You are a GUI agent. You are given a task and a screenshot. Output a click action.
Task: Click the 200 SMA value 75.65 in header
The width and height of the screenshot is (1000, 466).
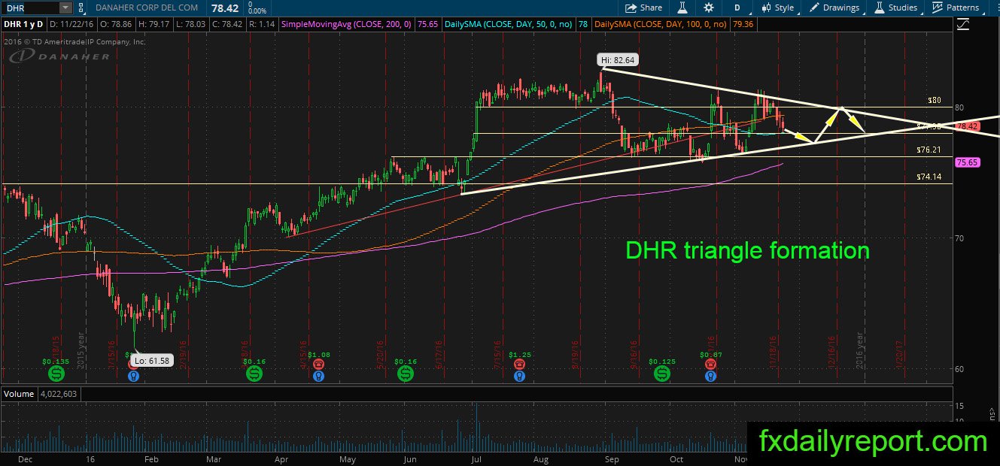428,24
